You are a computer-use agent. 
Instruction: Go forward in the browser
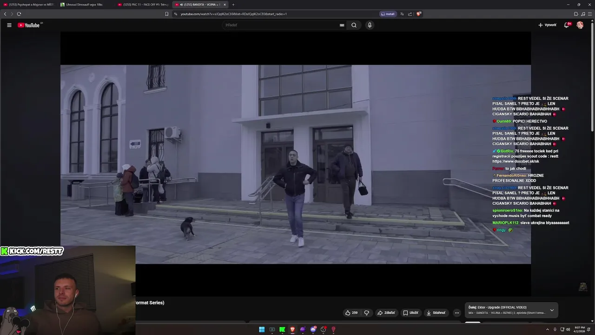pos(12,14)
